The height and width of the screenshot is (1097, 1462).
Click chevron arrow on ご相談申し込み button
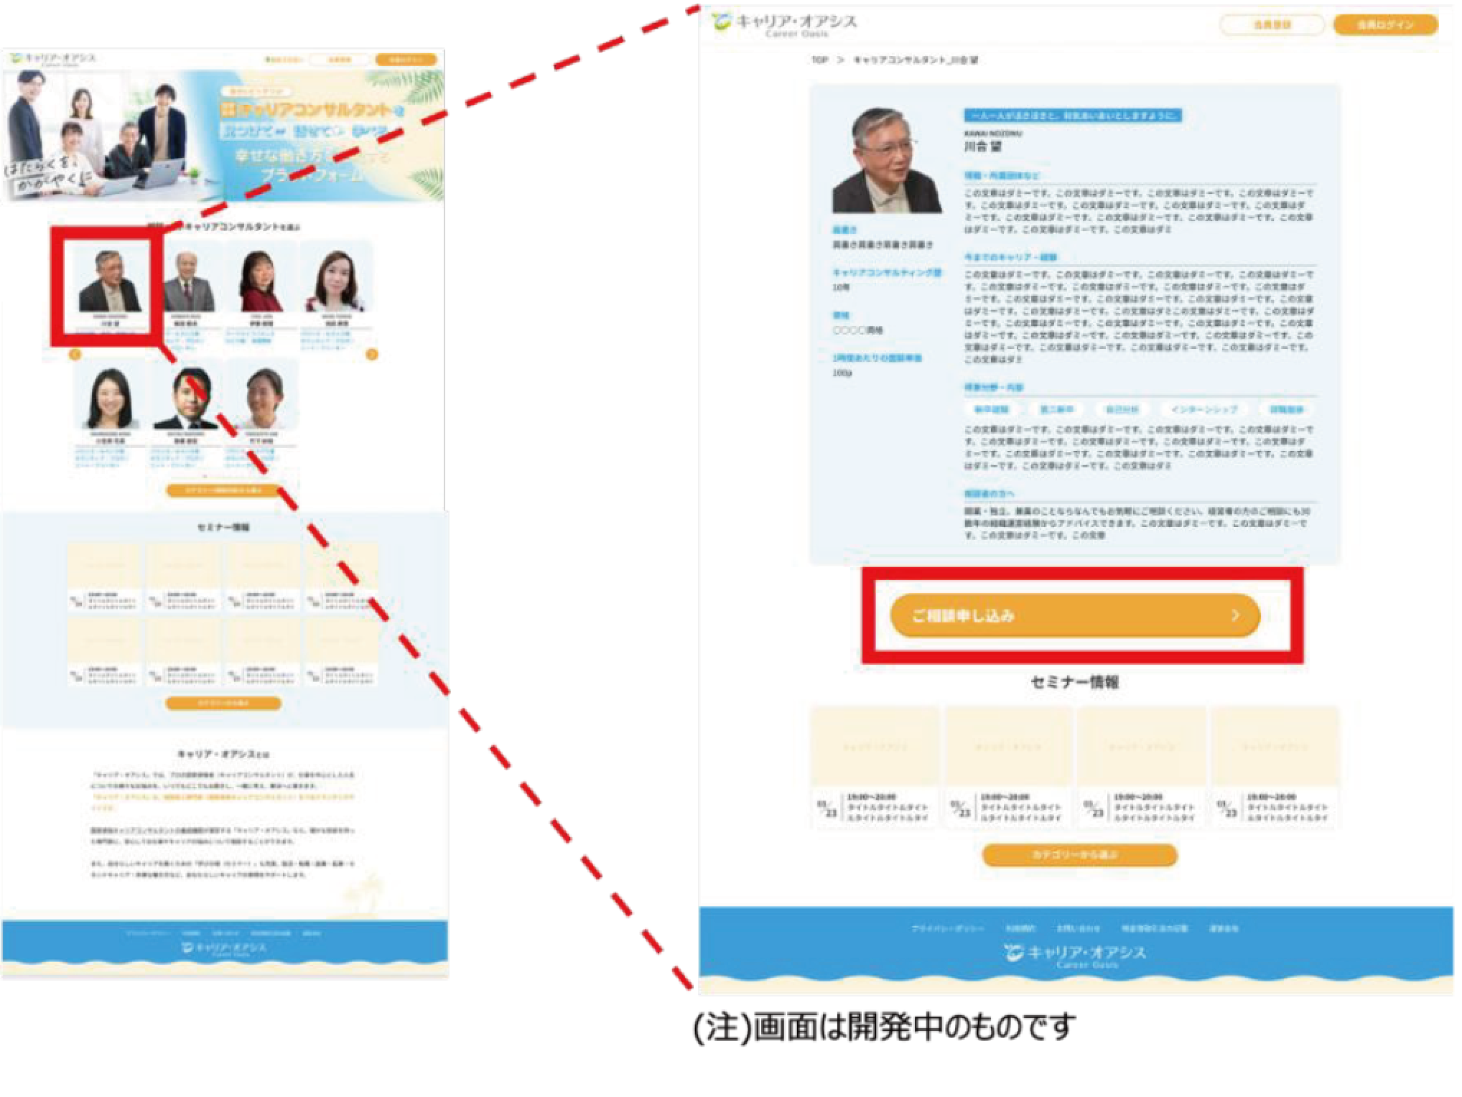(1235, 615)
